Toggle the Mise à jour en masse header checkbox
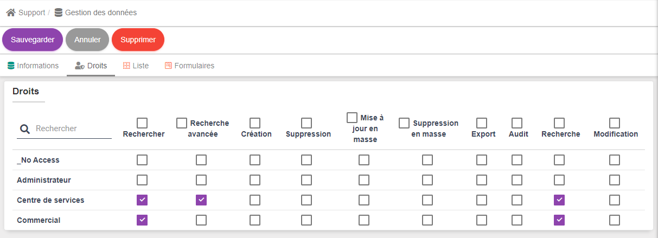 coord(352,118)
